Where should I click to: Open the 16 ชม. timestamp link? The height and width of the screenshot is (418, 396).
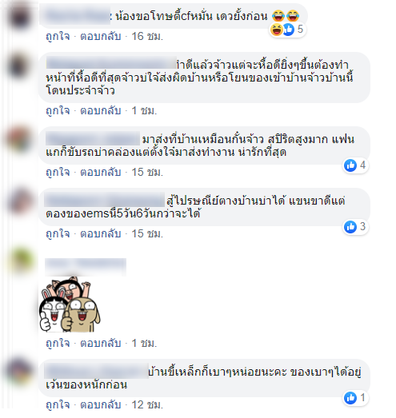pos(147,36)
